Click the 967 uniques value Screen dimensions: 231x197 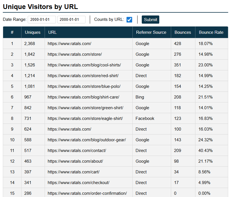point(28,97)
